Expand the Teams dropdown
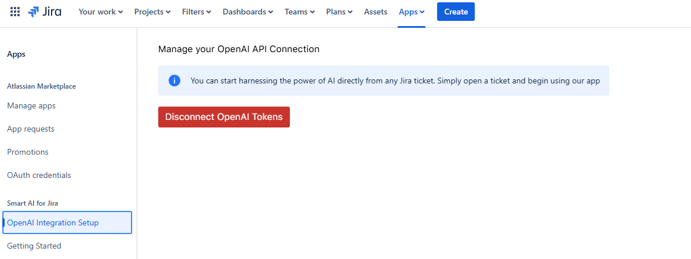 click(299, 12)
